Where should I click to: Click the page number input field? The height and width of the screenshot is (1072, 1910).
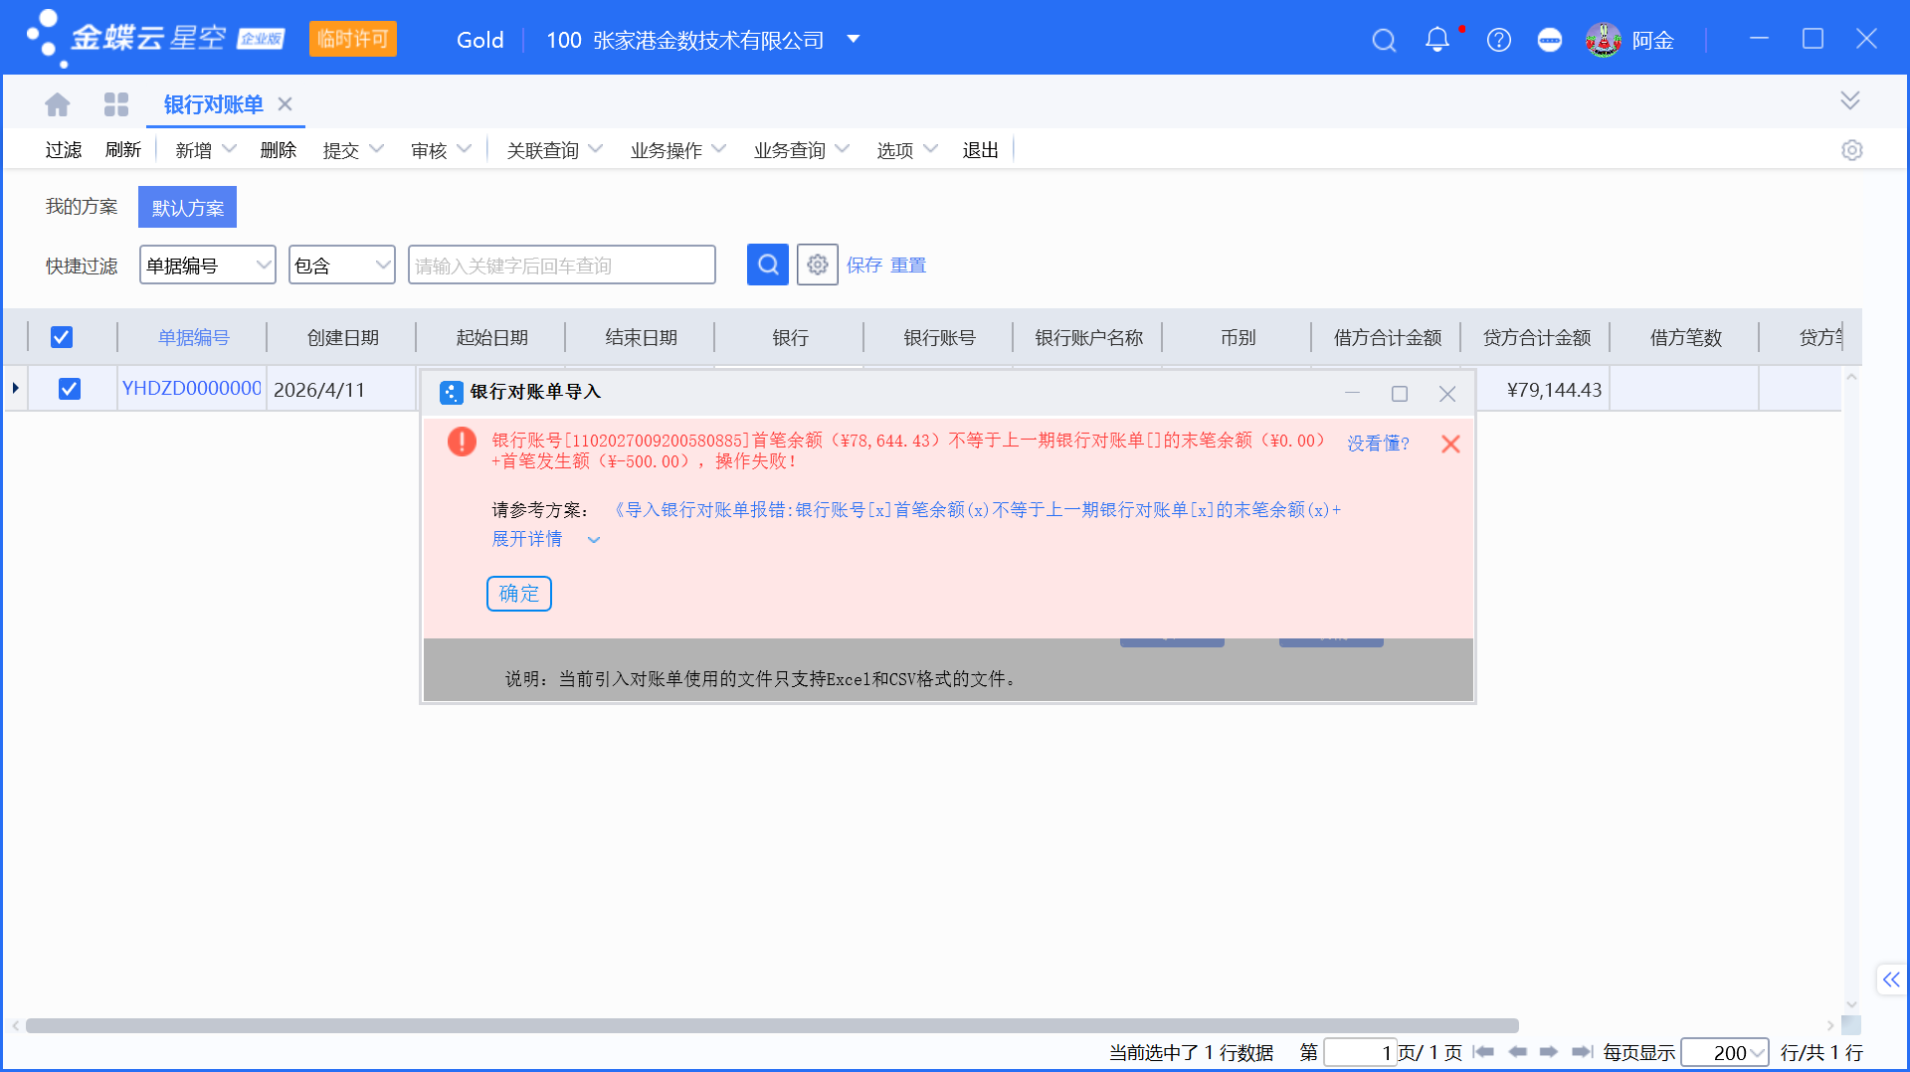click(1360, 1052)
